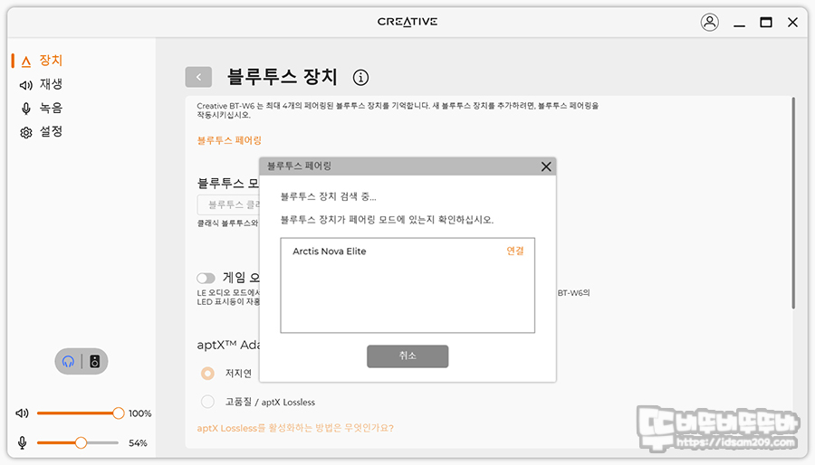Image resolution: width=815 pixels, height=465 pixels.
Task: Open the aptX Lossless activation help link
Action: [295, 428]
